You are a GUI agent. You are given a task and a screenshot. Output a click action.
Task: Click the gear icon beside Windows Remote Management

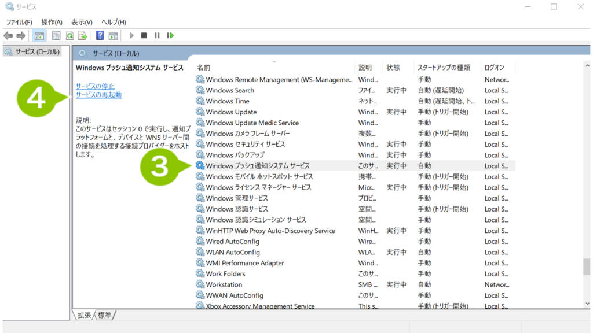tap(200, 79)
